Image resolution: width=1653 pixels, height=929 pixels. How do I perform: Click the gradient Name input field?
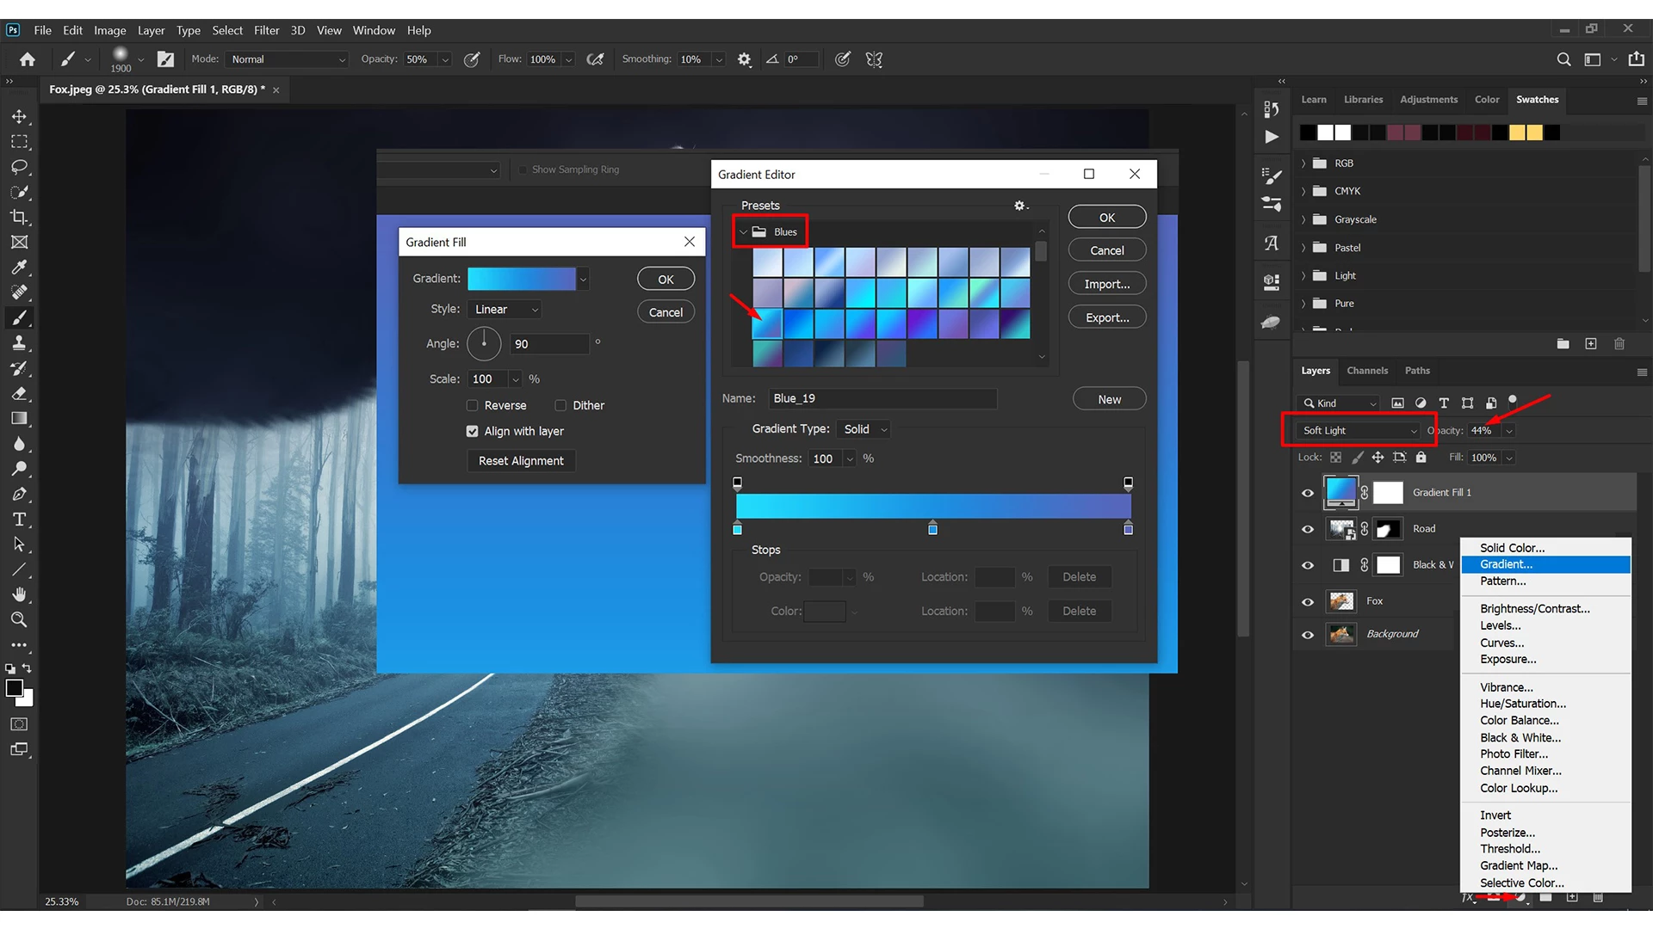click(882, 398)
